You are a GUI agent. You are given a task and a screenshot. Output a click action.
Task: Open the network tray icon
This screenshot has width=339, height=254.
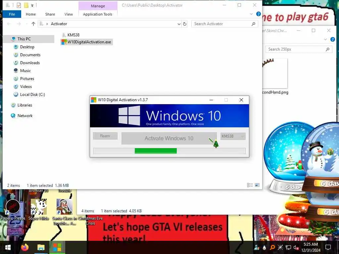(x=288, y=247)
